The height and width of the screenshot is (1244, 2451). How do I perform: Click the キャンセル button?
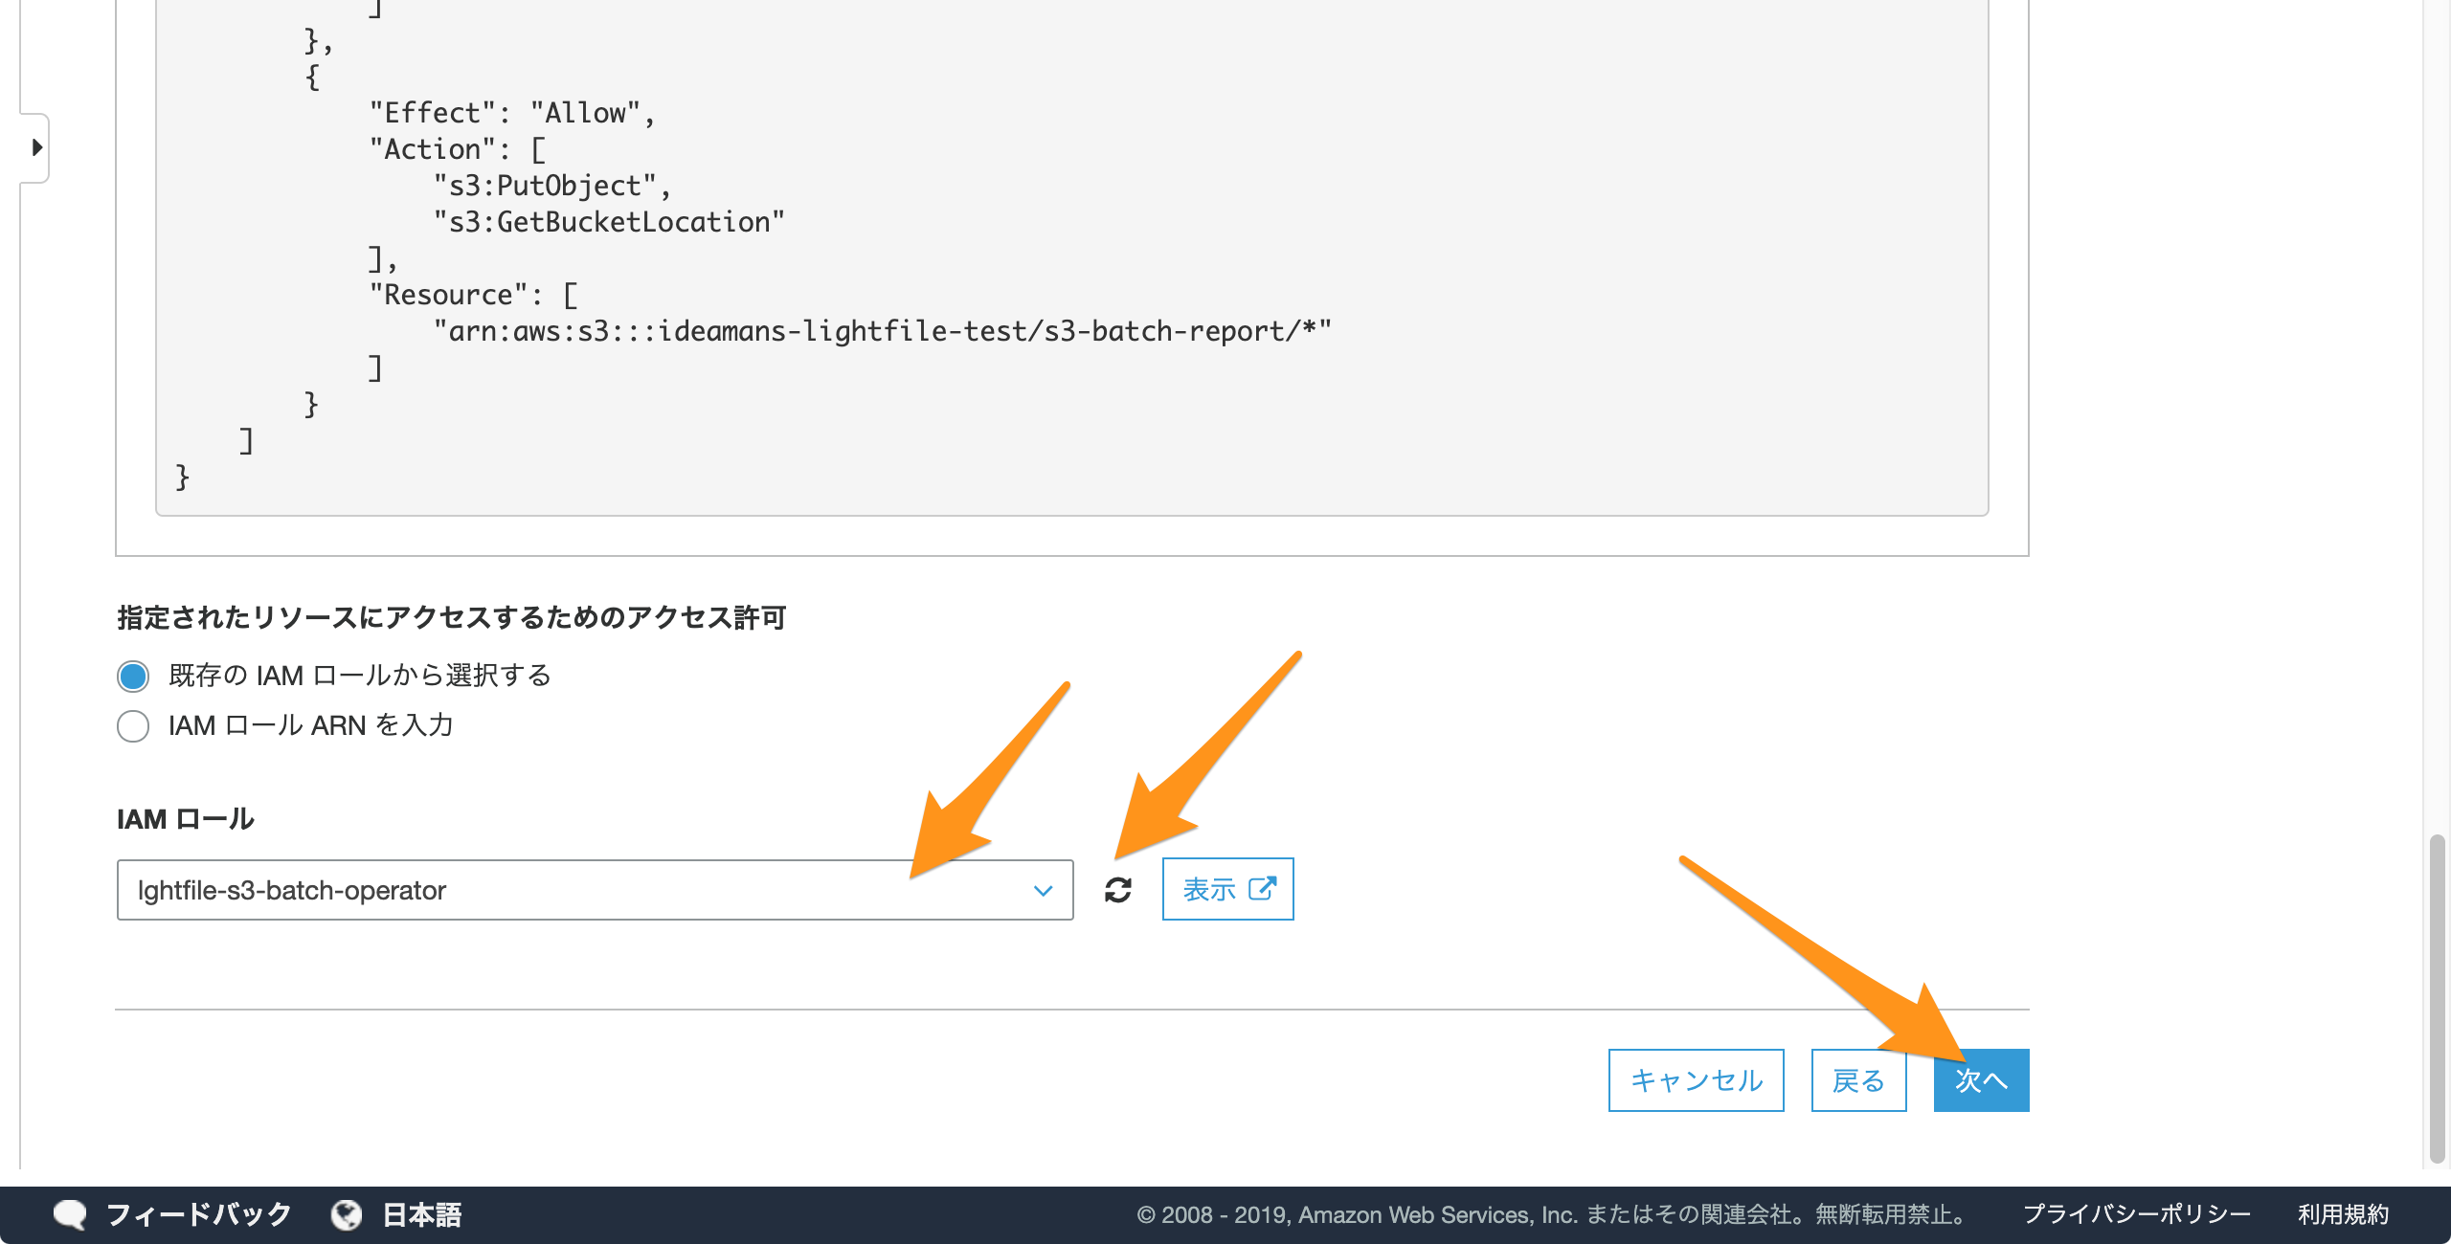(1696, 1080)
